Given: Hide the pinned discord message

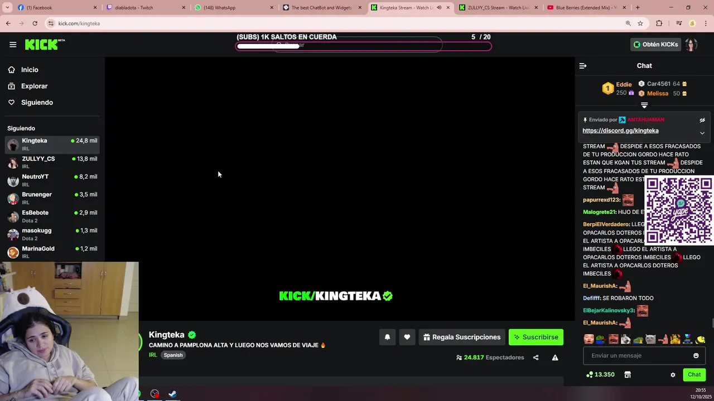Looking at the screenshot, I should [x=702, y=120].
